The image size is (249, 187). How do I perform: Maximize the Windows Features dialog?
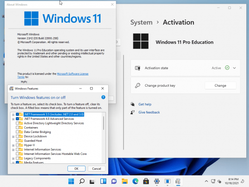(91, 89)
